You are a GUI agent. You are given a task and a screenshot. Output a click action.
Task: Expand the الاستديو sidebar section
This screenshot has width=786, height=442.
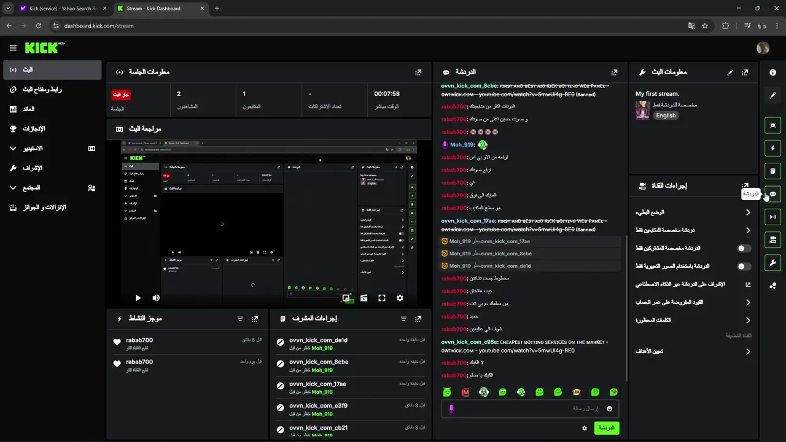coord(52,149)
